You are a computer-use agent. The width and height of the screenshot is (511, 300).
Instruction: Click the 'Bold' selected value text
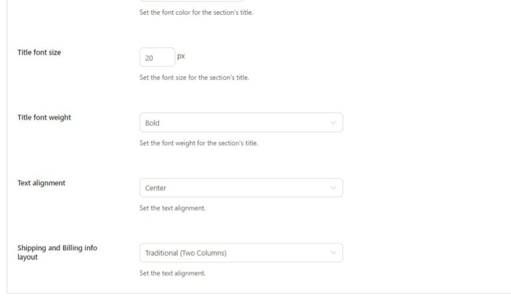click(x=152, y=123)
